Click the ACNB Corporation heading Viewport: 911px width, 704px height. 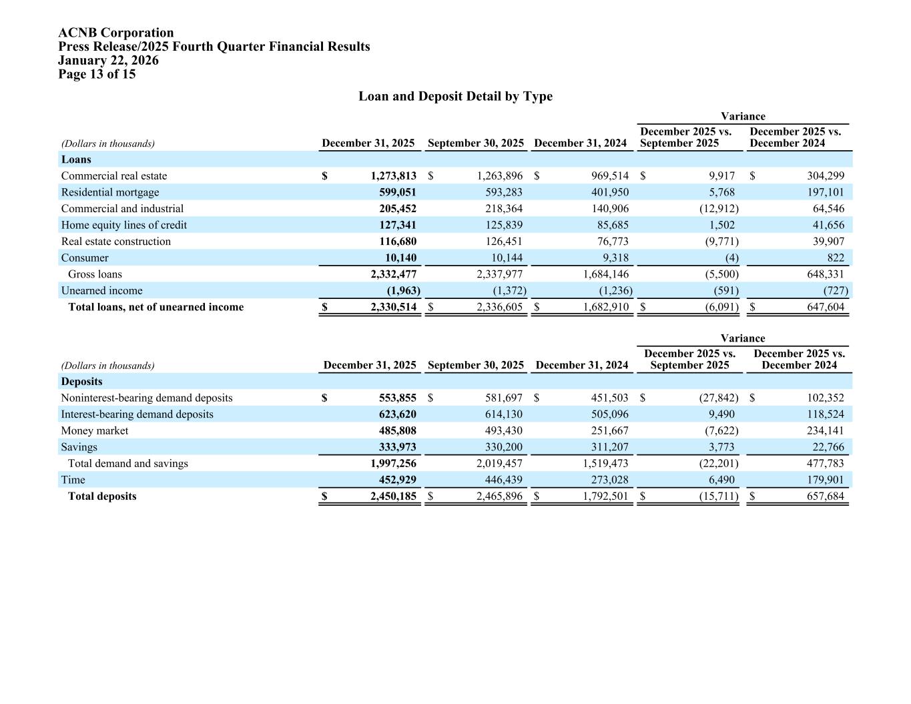pos(115,33)
